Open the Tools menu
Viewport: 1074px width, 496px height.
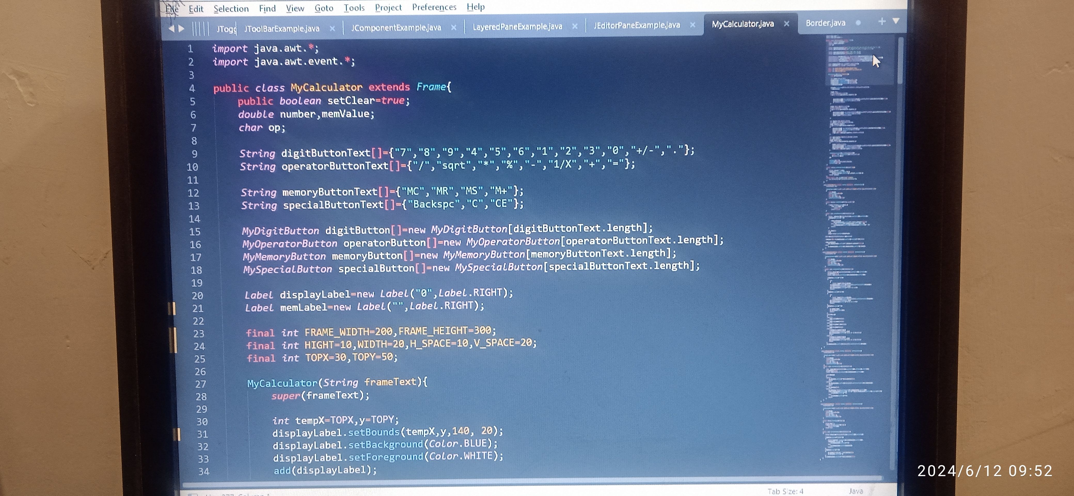pos(354,7)
